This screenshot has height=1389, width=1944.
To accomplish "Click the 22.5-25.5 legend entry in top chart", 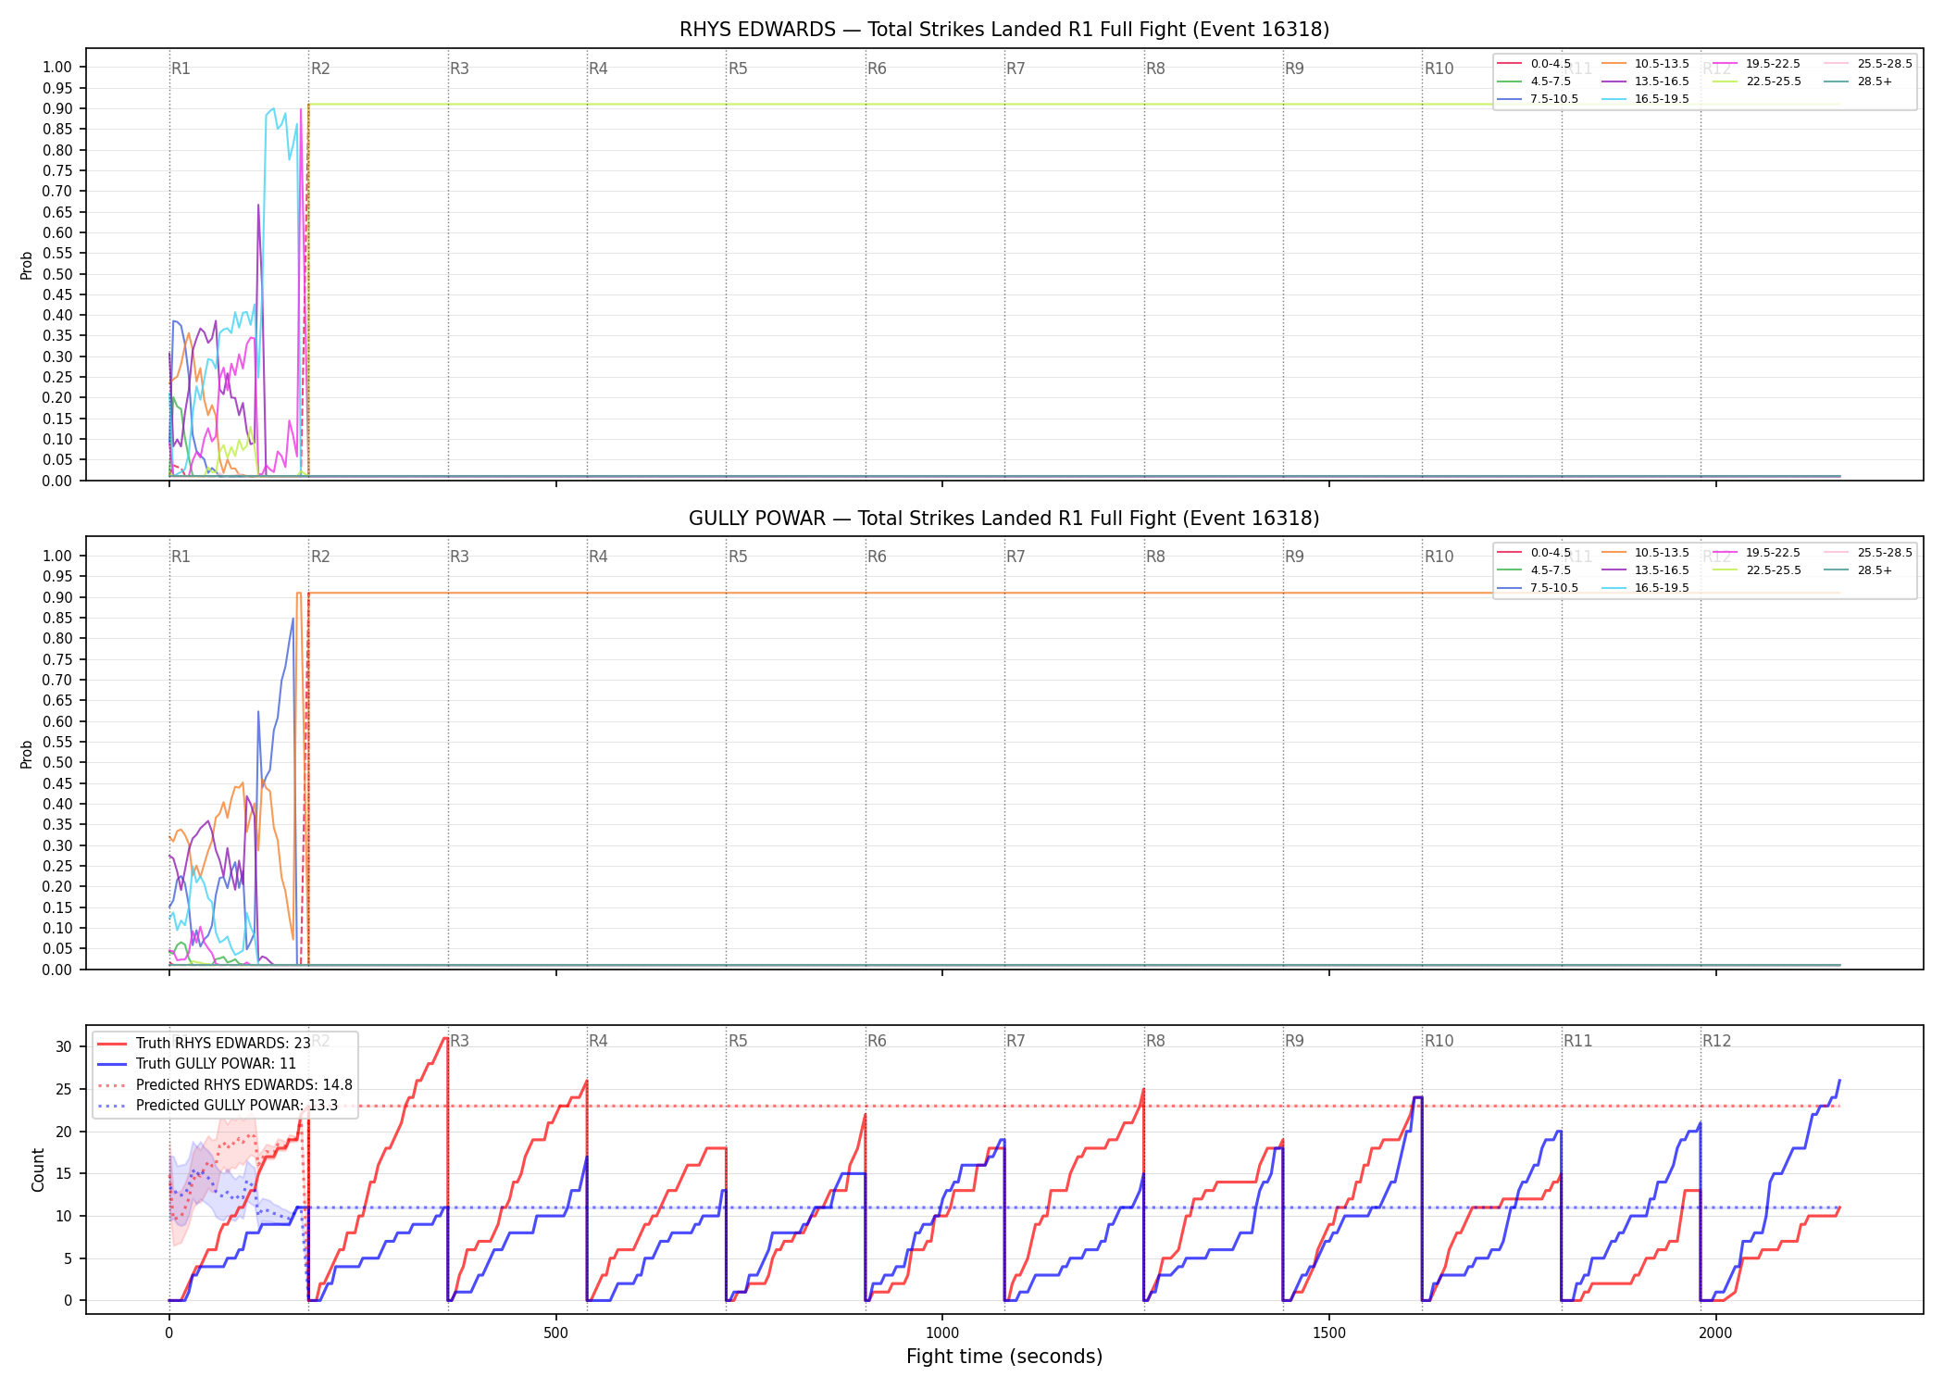I will 1756,81.
